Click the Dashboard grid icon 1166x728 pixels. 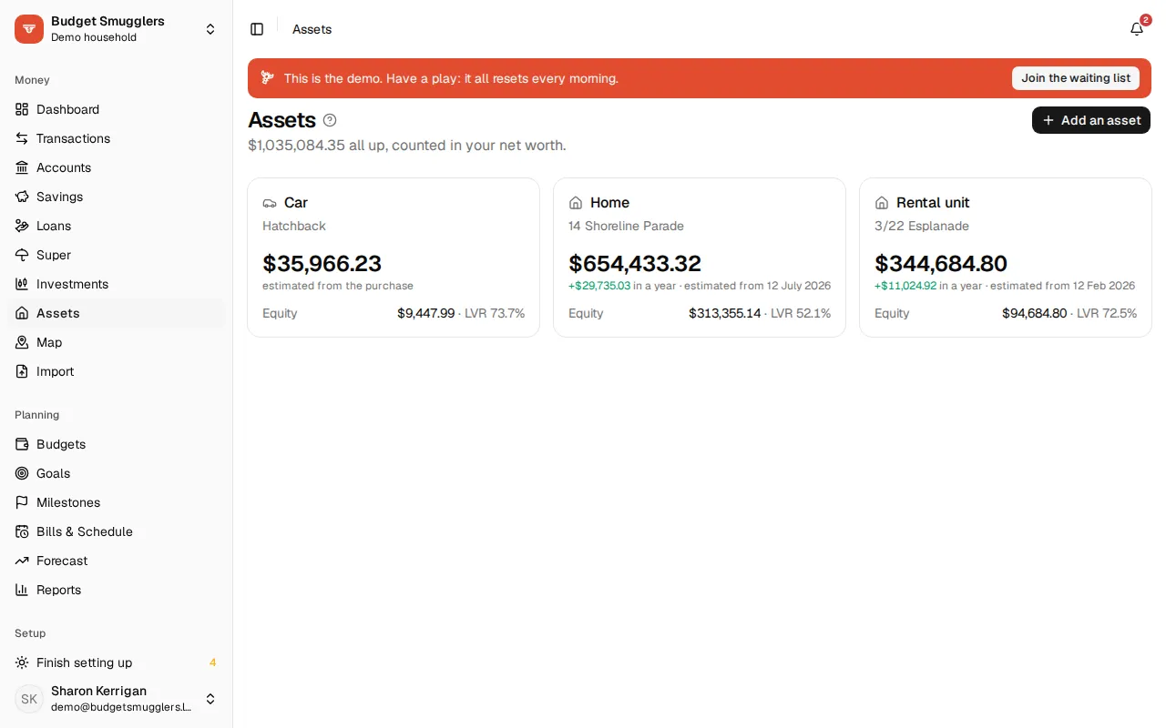point(22,109)
